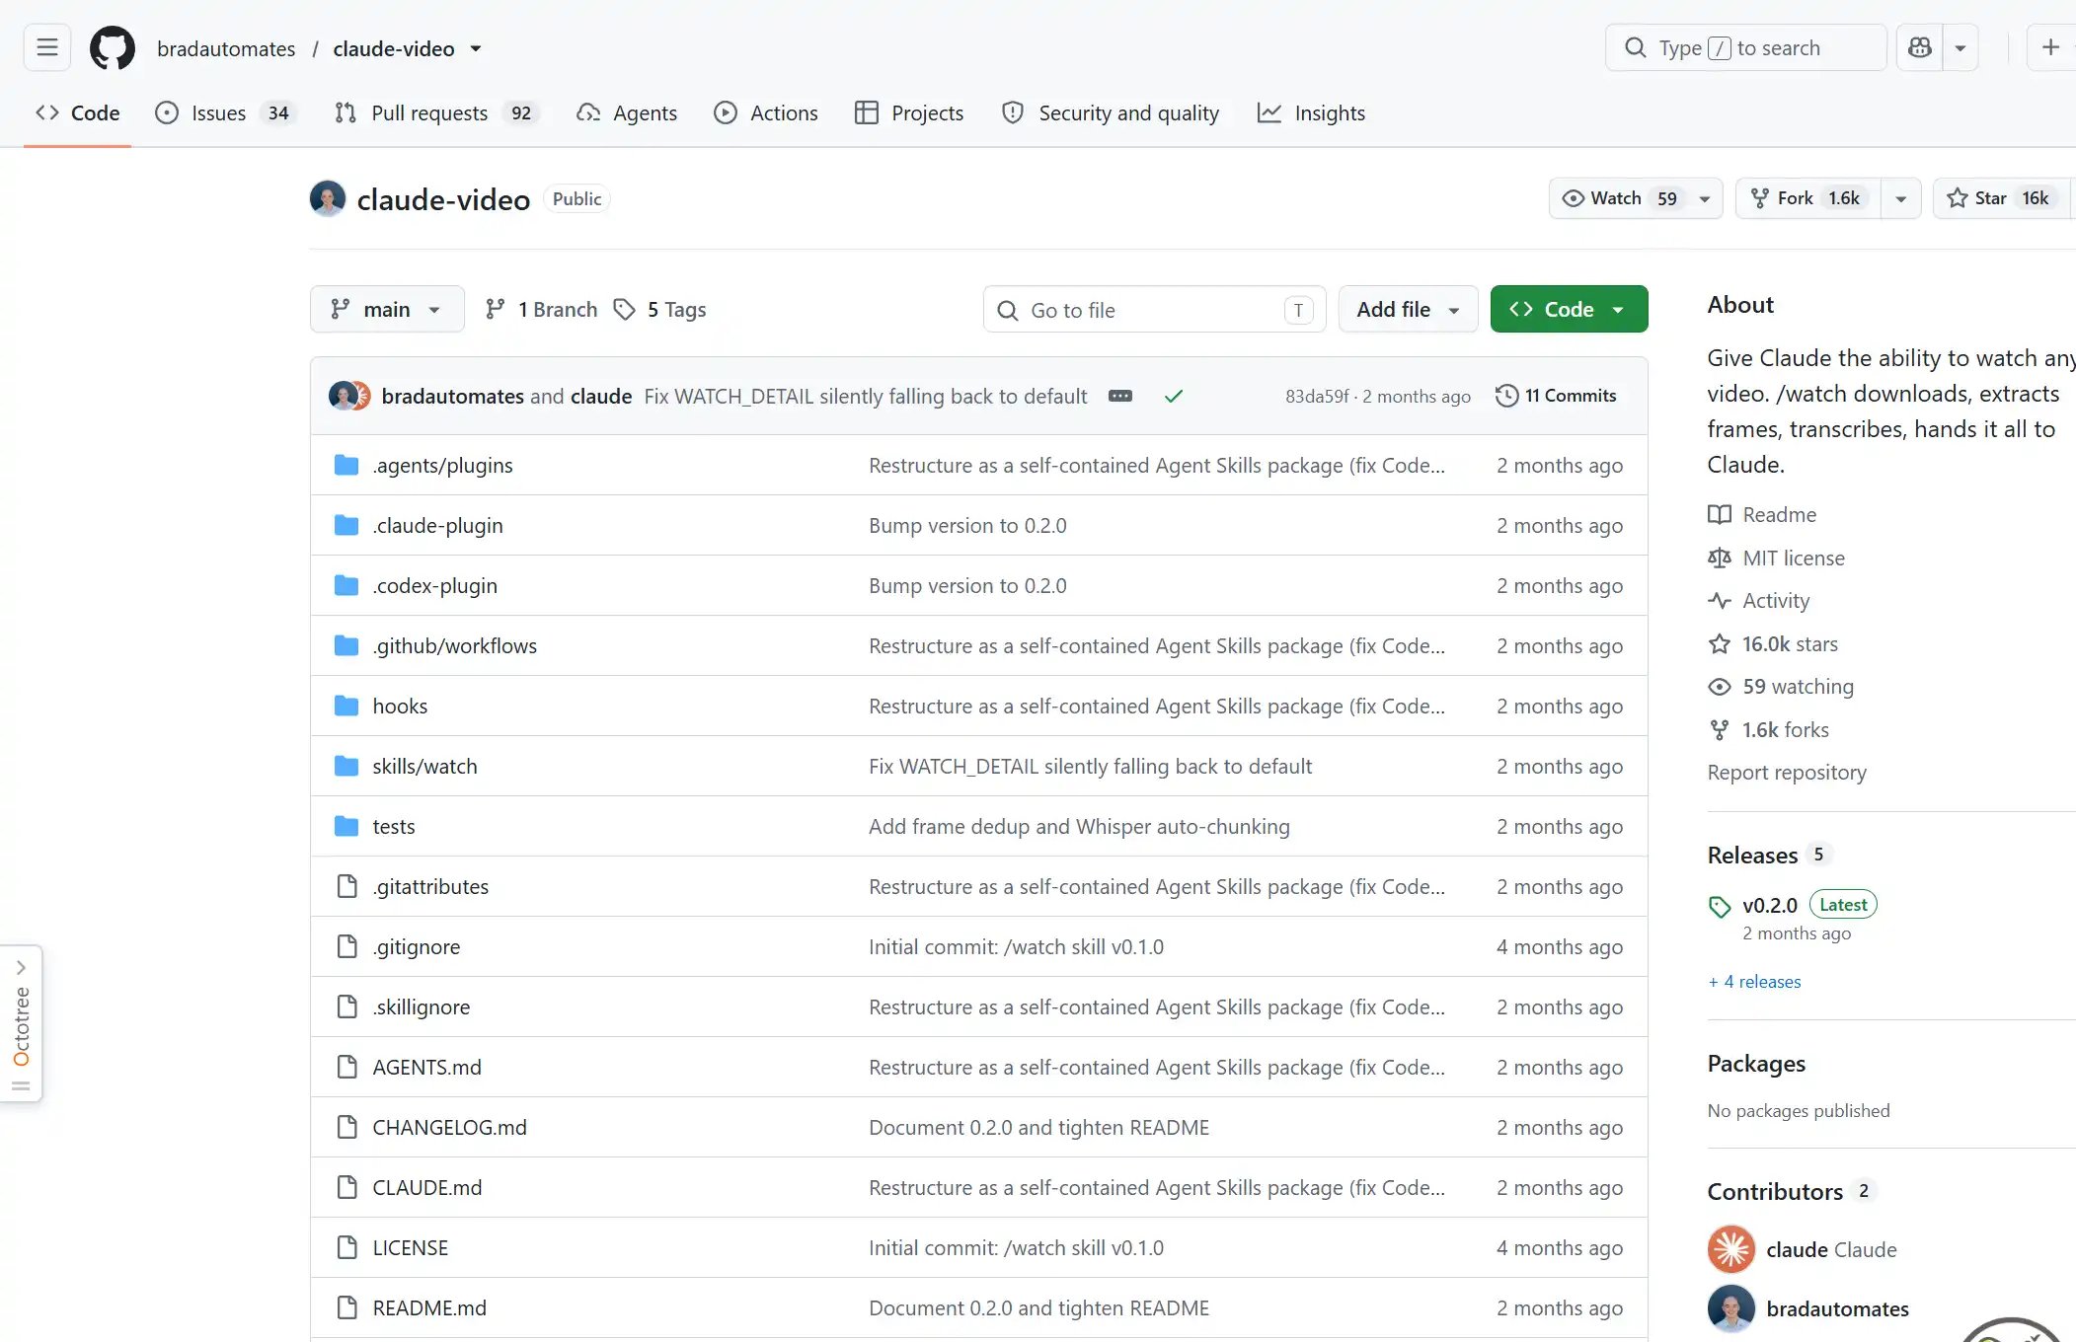
Task: Click the Type / to search box
Action: (1746, 47)
